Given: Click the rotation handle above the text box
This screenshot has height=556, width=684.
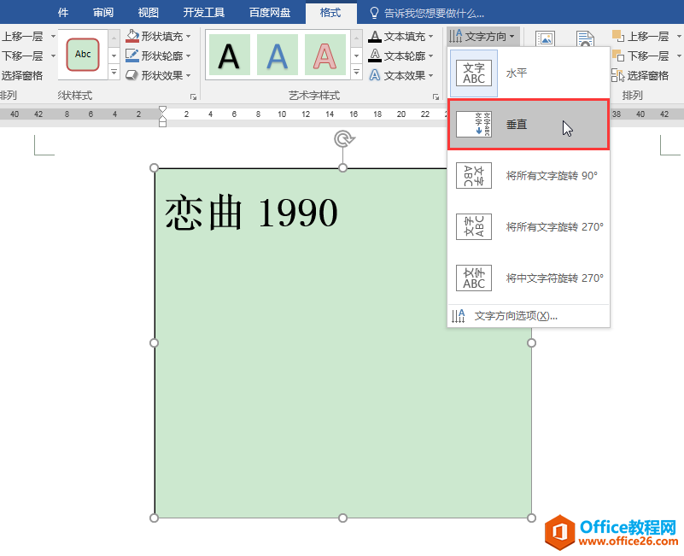Looking at the screenshot, I should 344,139.
